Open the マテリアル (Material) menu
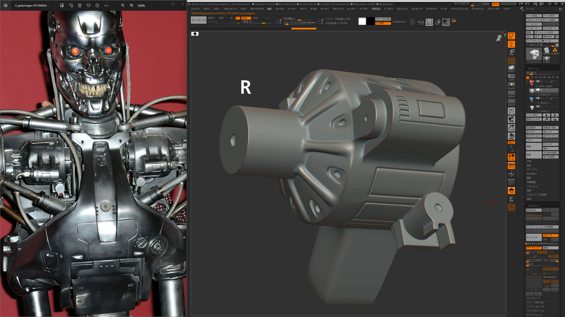 [338, 9]
